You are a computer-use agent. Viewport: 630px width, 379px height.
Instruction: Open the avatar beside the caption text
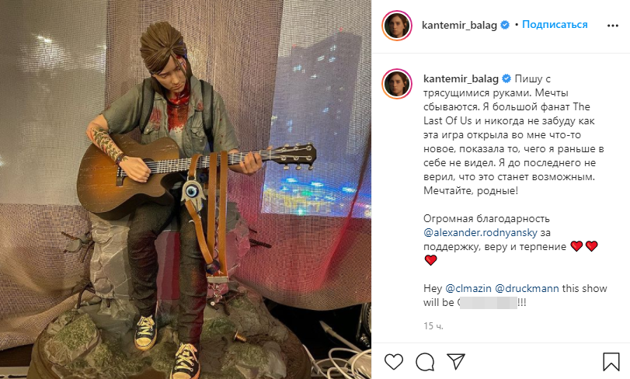pyautogui.click(x=397, y=84)
